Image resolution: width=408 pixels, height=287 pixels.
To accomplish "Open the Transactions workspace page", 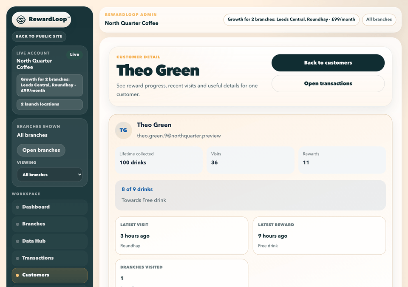I will click(50, 258).
